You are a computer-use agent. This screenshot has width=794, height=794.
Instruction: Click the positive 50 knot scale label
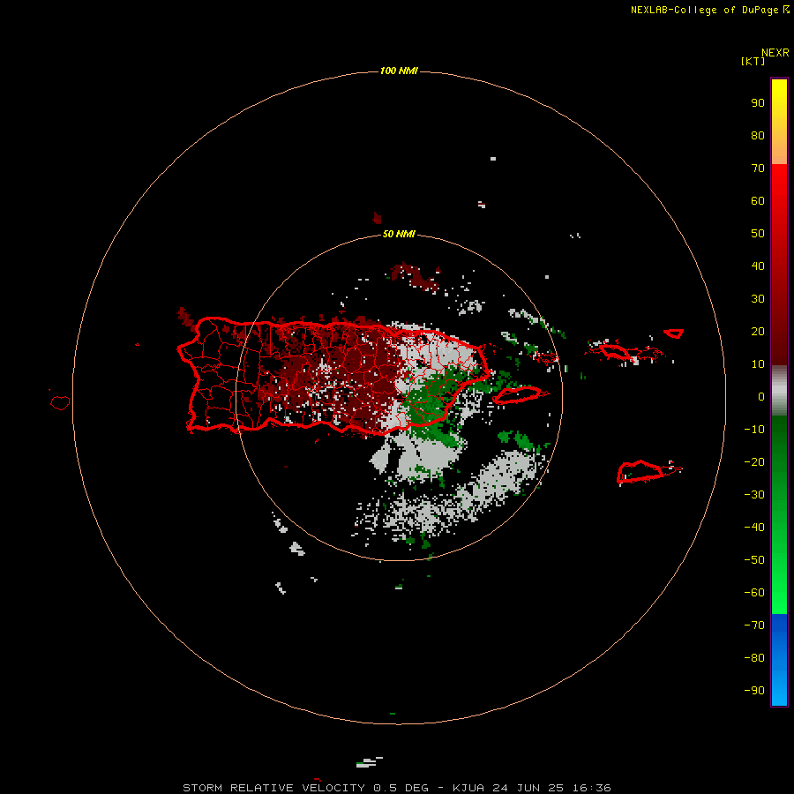point(758,234)
